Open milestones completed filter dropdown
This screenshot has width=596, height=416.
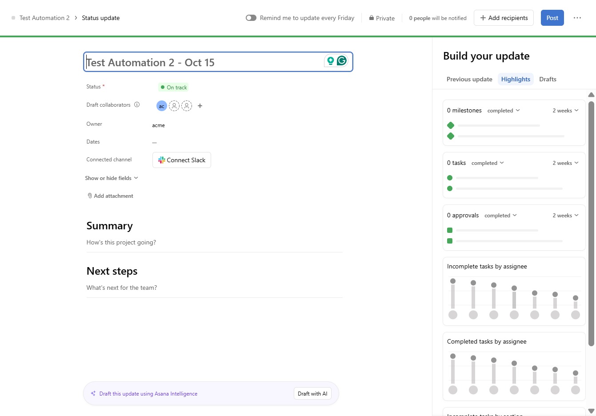point(504,111)
